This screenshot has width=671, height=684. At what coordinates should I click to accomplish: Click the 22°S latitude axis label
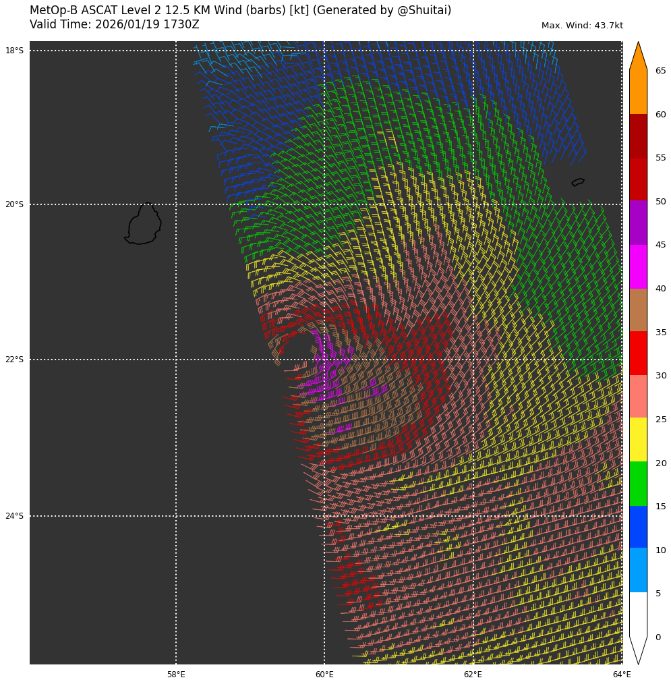click(14, 360)
